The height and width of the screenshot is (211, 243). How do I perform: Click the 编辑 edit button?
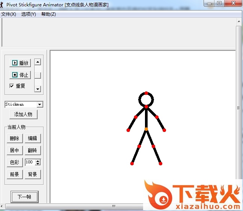coord(33,138)
